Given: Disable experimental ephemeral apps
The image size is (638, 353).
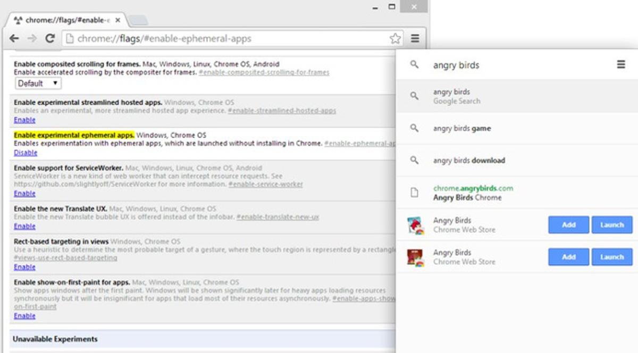Looking at the screenshot, I should pos(26,153).
